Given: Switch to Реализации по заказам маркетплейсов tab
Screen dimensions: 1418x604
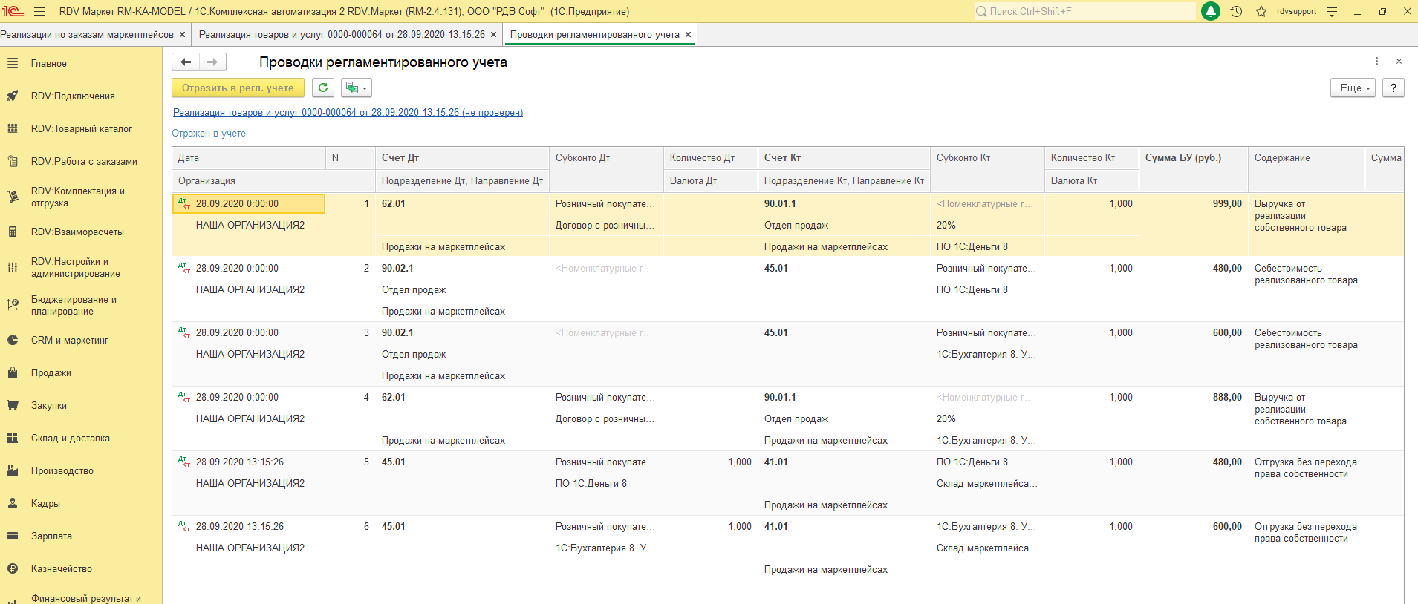Looking at the screenshot, I should click(x=87, y=34).
